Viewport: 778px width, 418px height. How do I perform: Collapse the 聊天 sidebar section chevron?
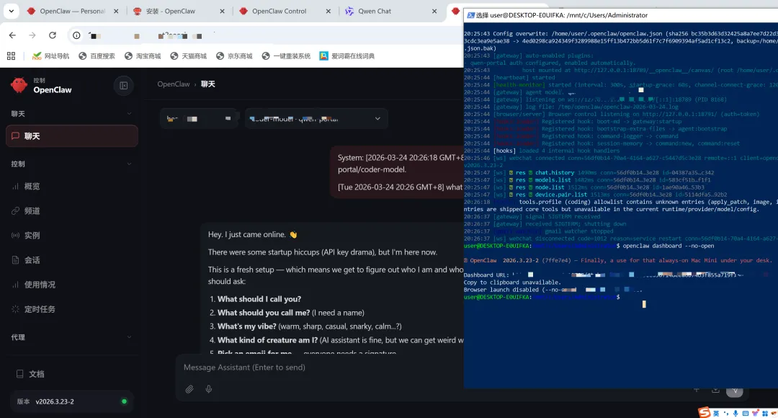(x=129, y=114)
